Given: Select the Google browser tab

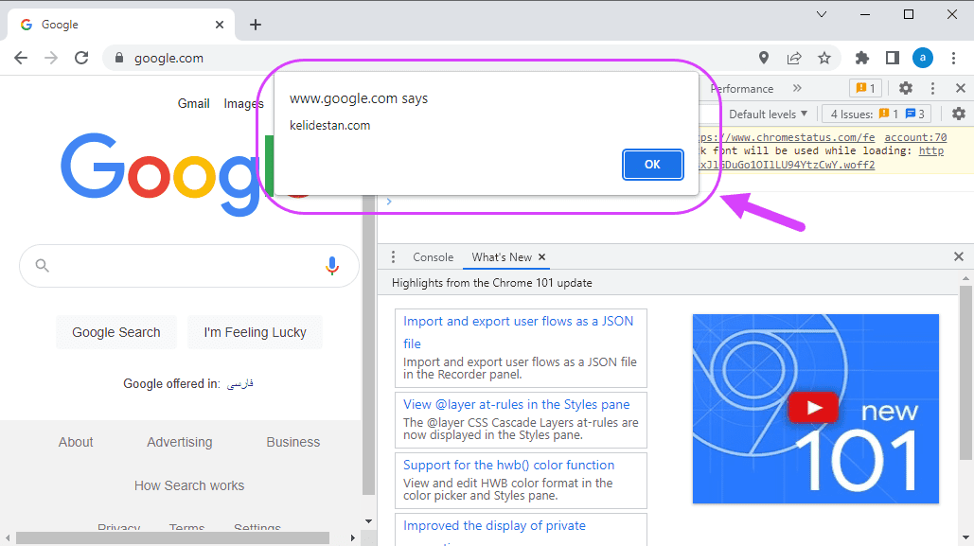Looking at the screenshot, I should [121, 25].
